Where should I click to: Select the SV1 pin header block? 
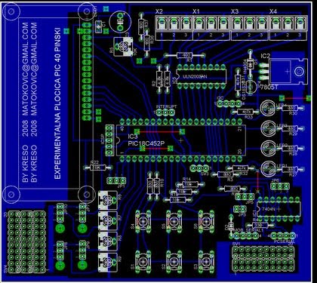[263, 259]
